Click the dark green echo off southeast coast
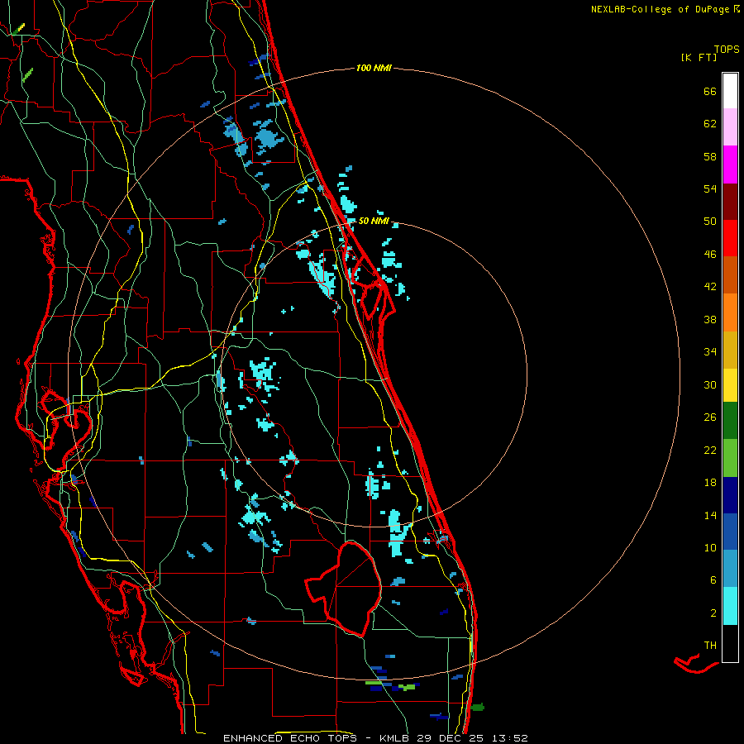The height and width of the screenshot is (744, 744). click(478, 707)
